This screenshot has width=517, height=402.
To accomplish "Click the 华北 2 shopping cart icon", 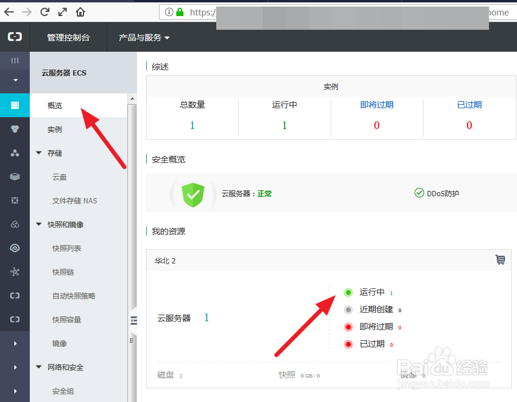I will 500,259.
